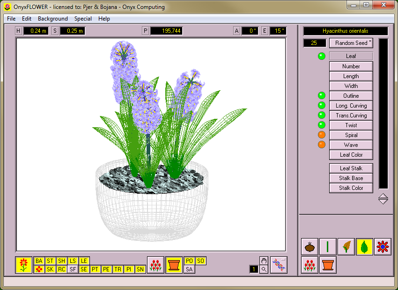Click the single red flower on yellow icon

tap(24, 265)
